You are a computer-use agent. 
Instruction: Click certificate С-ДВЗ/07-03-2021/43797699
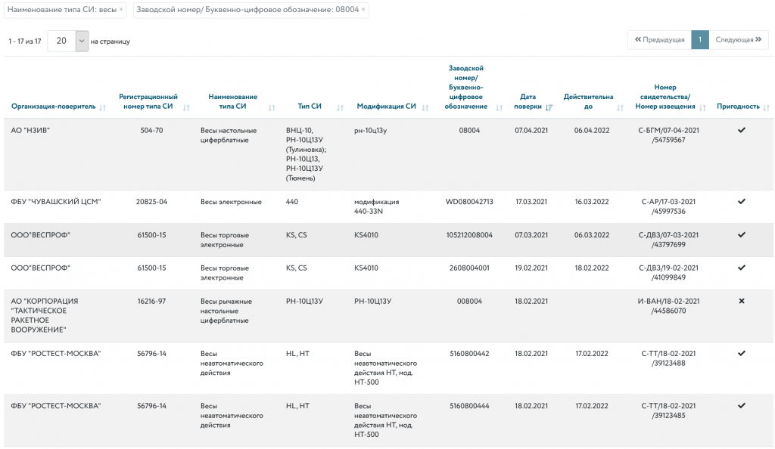(669, 240)
